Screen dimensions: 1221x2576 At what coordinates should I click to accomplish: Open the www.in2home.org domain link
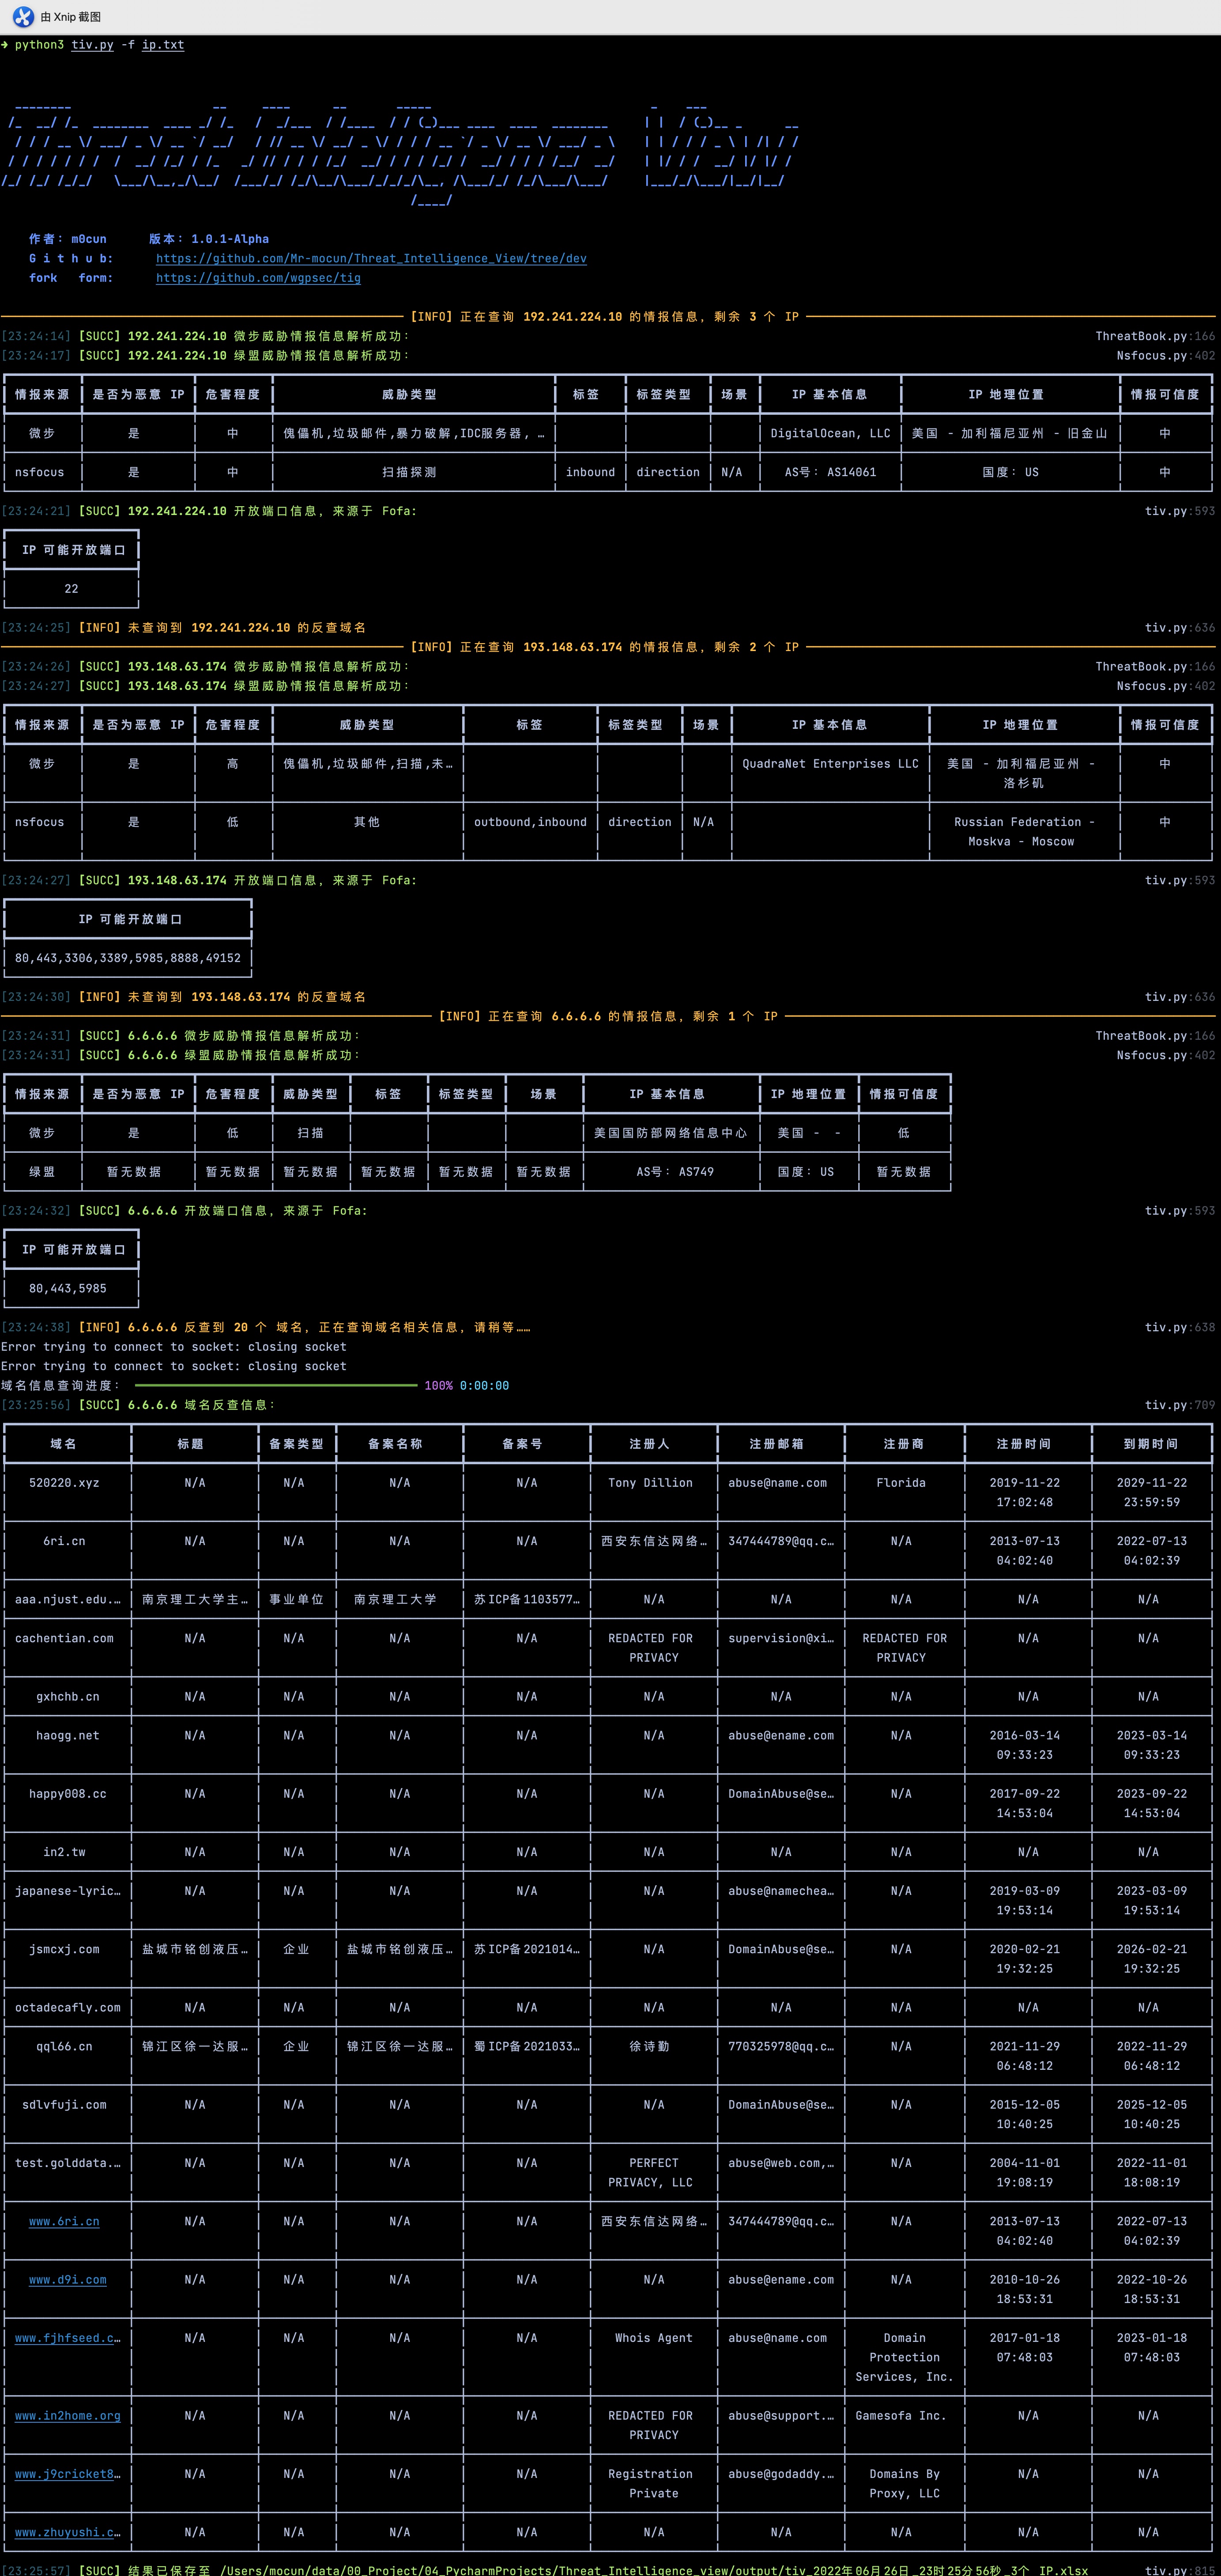[67, 2415]
